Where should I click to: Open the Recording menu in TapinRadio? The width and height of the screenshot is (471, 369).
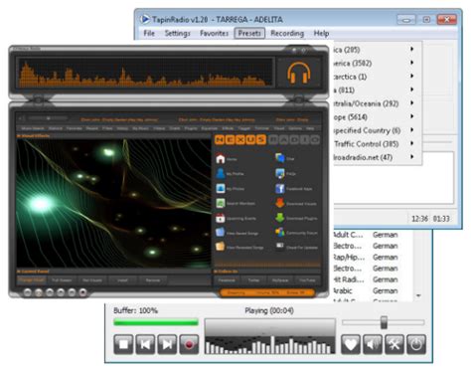point(287,33)
